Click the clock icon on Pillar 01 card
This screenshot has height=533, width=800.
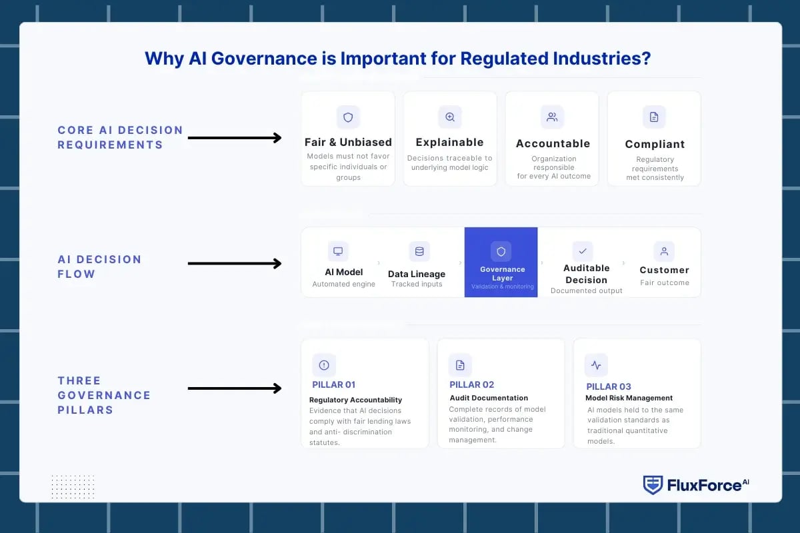coord(324,365)
